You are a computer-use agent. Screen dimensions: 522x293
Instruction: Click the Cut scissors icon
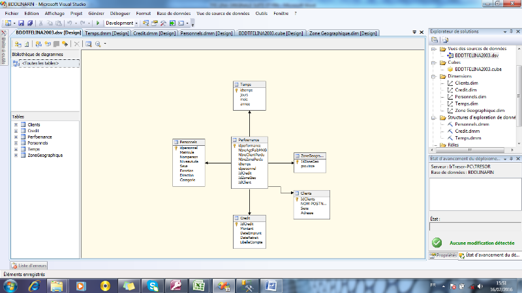41,23
